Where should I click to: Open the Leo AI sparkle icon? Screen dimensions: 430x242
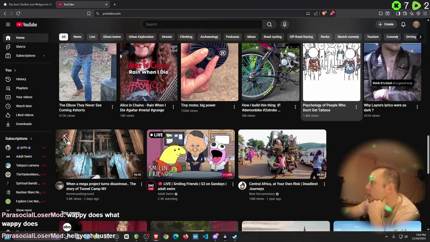(412, 13)
